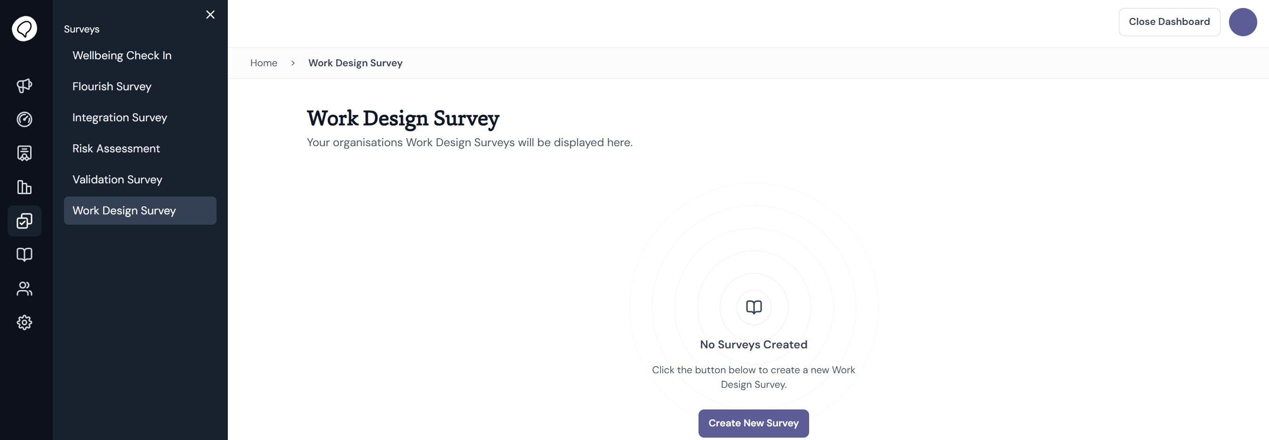Select the surveys checkbox-stack icon
Viewport: 1269px width, 440px height.
(24, 221)
